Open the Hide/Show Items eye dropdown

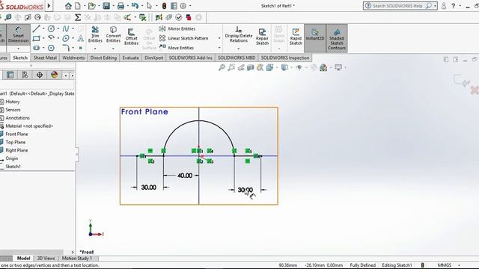300,67
